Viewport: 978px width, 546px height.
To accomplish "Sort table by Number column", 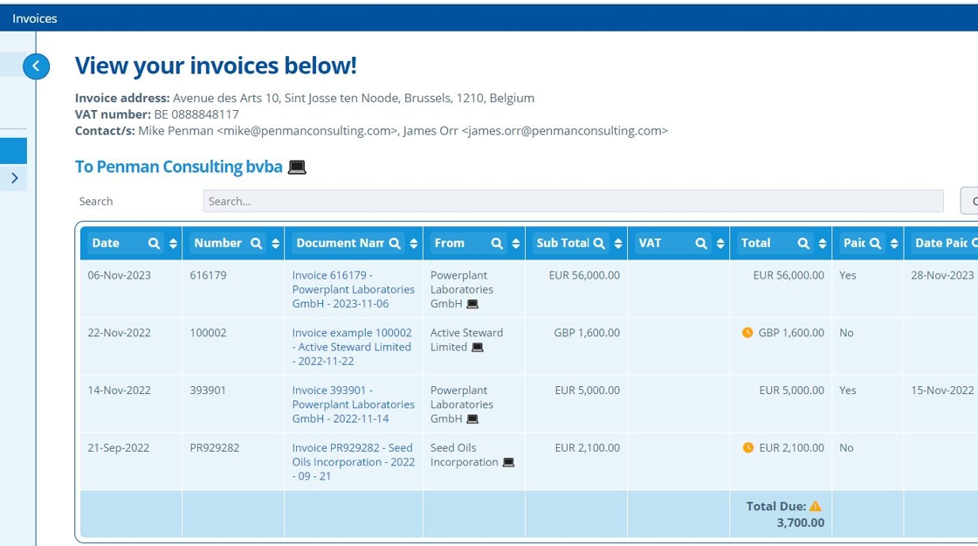I will [x=275, y=244].
